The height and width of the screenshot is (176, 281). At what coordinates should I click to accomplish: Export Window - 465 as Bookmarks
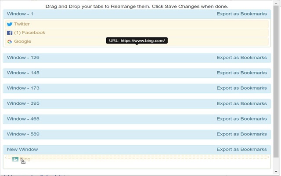(241, 119)
